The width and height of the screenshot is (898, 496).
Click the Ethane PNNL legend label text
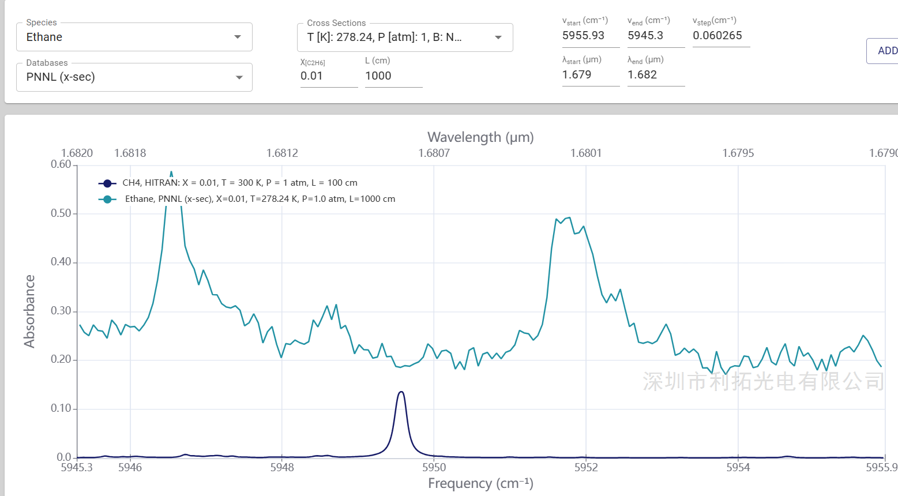click(260, 199)
